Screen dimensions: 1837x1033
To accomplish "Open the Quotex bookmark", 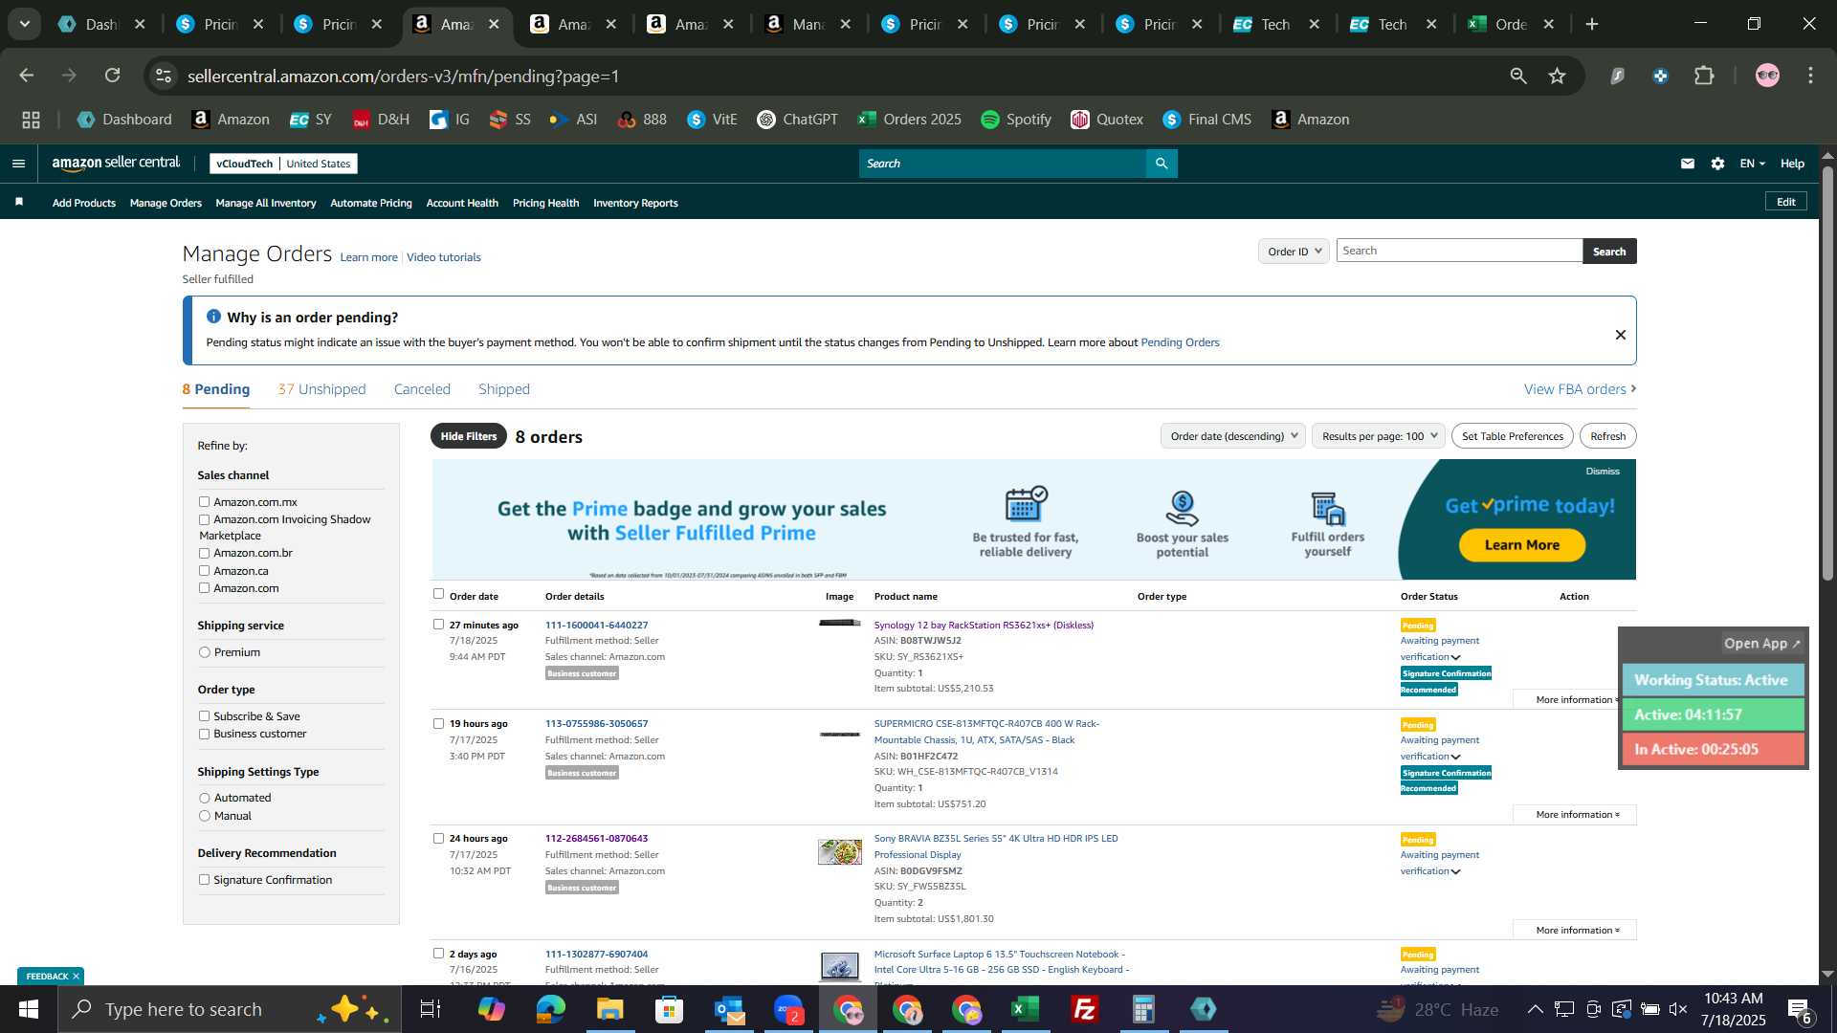I will [x=1107, y=120].
